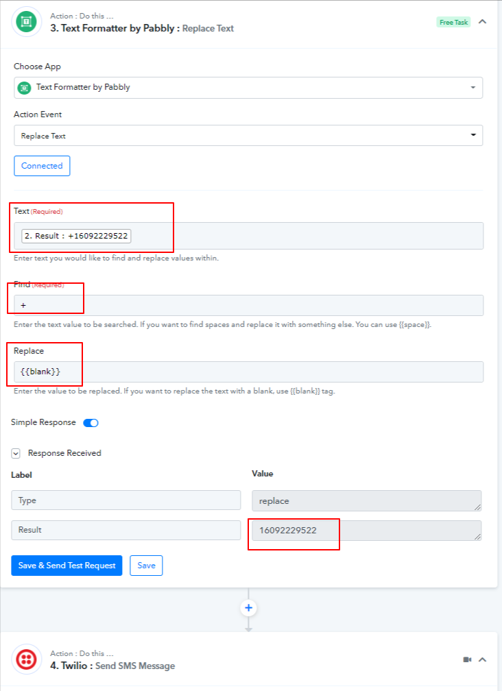This screenshot has height=691, width=502.
Task: Select the mapped Result tag in Text field
Action: tap(76, 236)
